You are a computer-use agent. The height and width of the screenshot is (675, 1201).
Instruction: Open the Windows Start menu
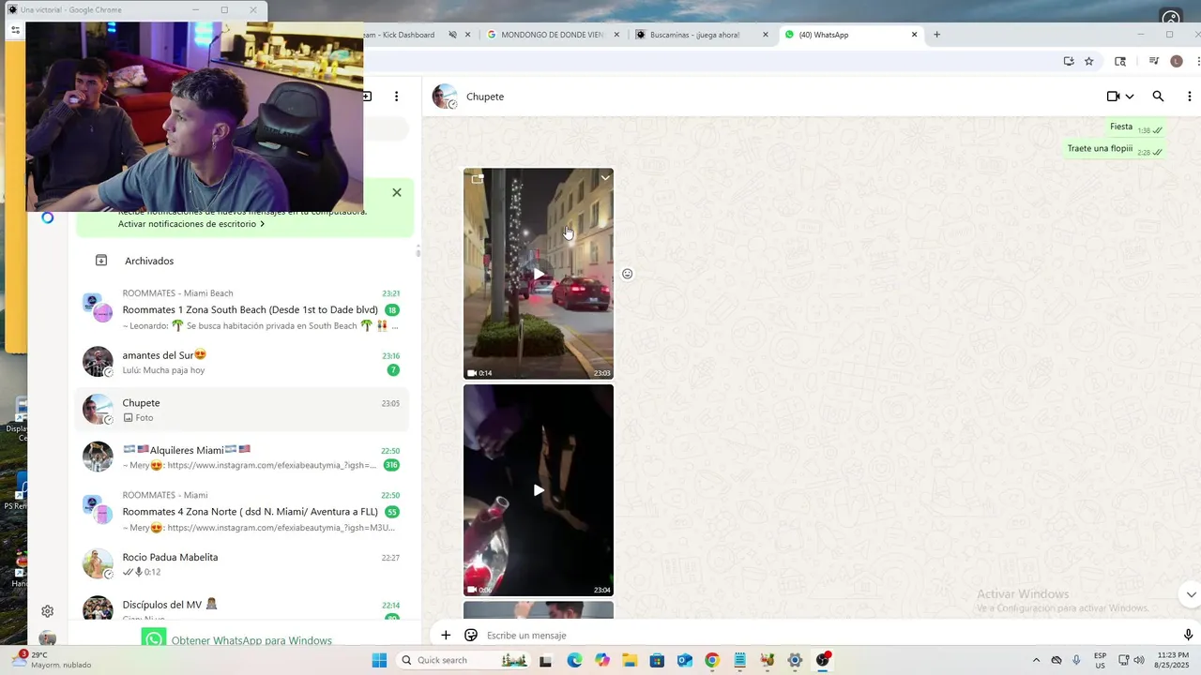coord(379,660)
